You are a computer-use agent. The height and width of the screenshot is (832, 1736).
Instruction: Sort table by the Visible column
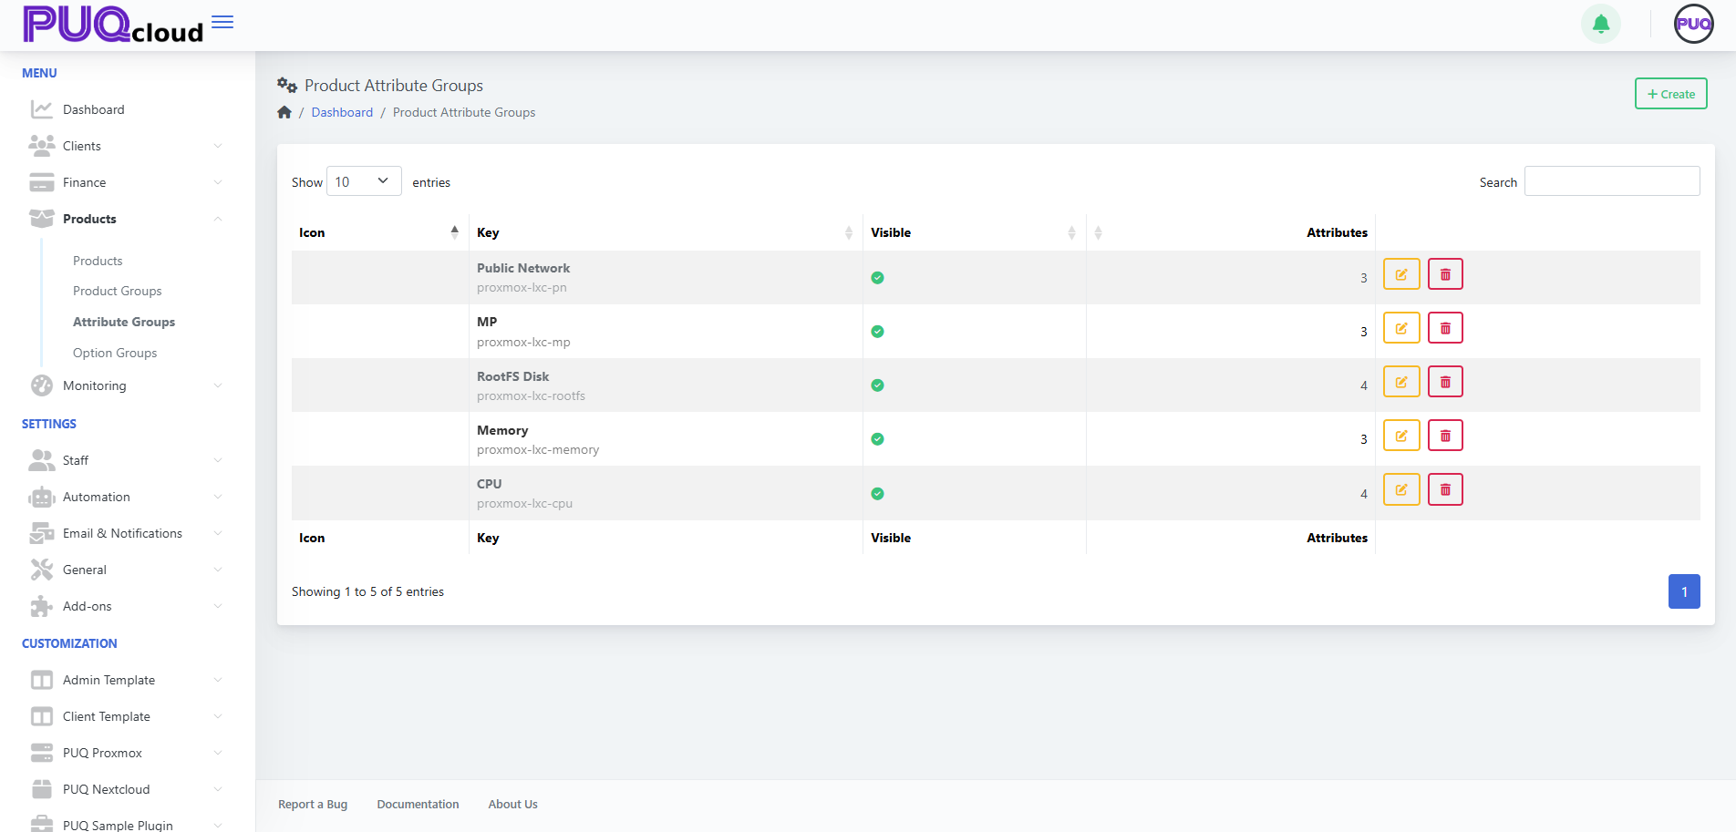pyautogui.click(x=974, y=232)
